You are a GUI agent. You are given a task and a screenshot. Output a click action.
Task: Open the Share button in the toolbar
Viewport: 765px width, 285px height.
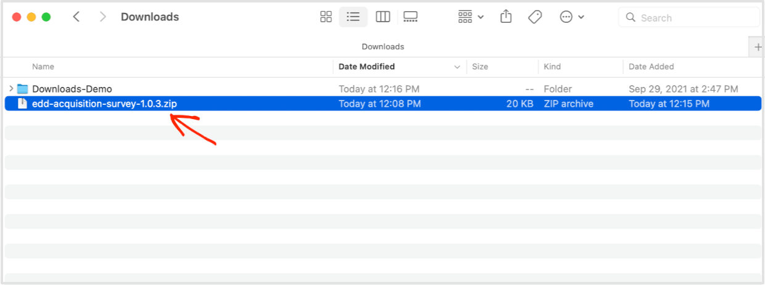(506, 17)
